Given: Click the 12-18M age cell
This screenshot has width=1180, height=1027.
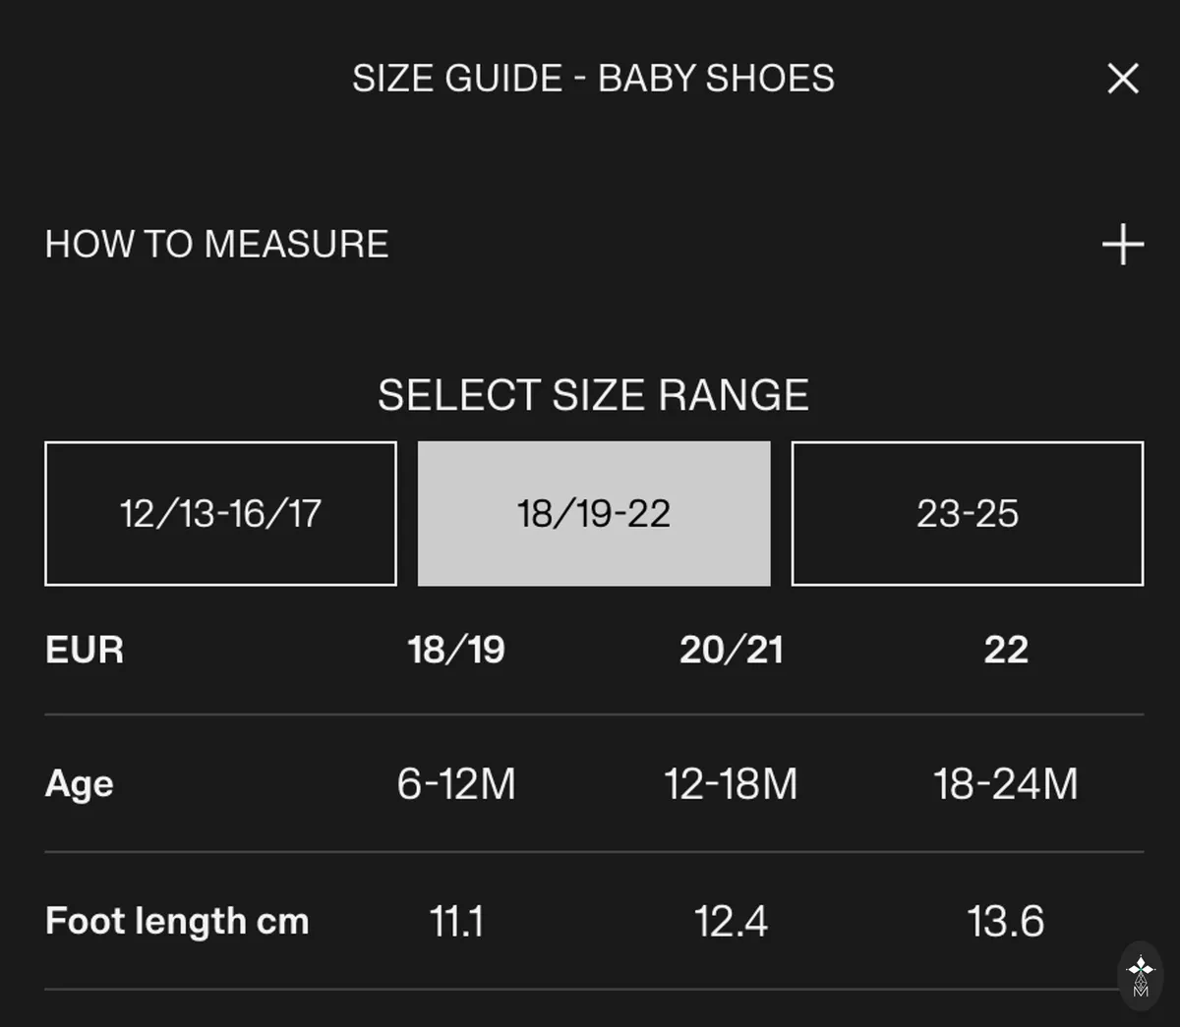Looking at the screenshot, I should (731, 784).
